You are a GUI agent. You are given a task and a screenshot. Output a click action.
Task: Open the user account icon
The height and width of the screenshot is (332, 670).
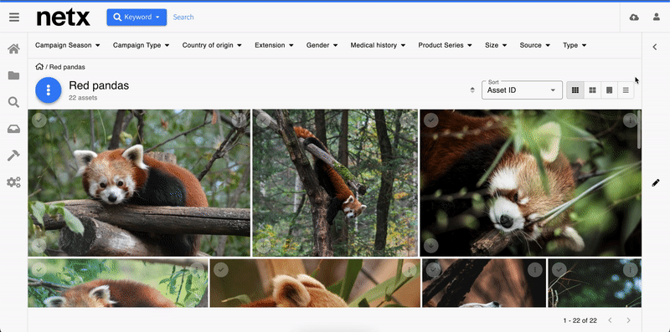[657, 17]
